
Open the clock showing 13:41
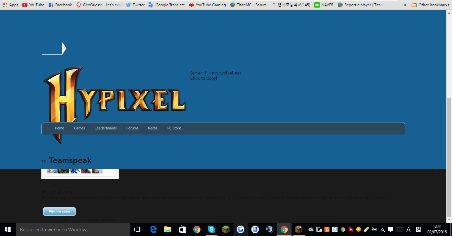[437, 229]
